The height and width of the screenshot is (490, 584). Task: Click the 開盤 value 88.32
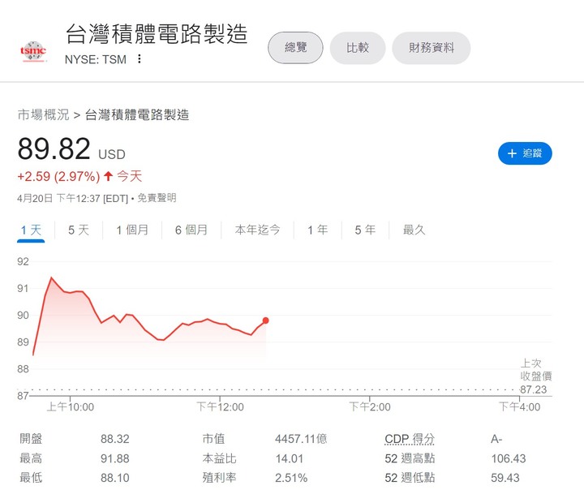[x=114, y=439]
